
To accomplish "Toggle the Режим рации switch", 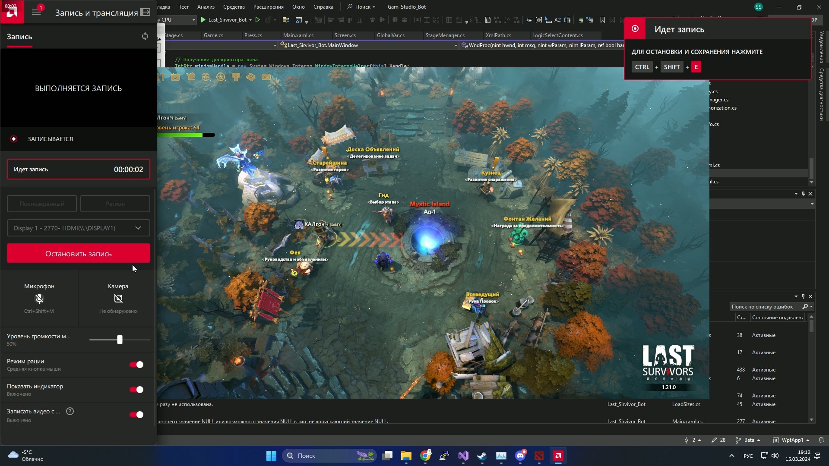I will [x=136, y=365].
